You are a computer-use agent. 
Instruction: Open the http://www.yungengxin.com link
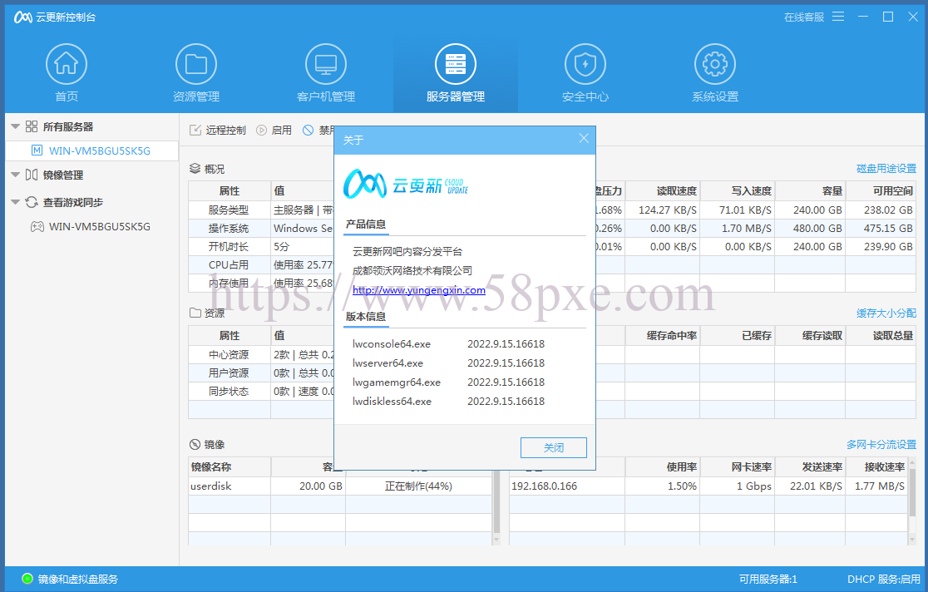(419, 290)
